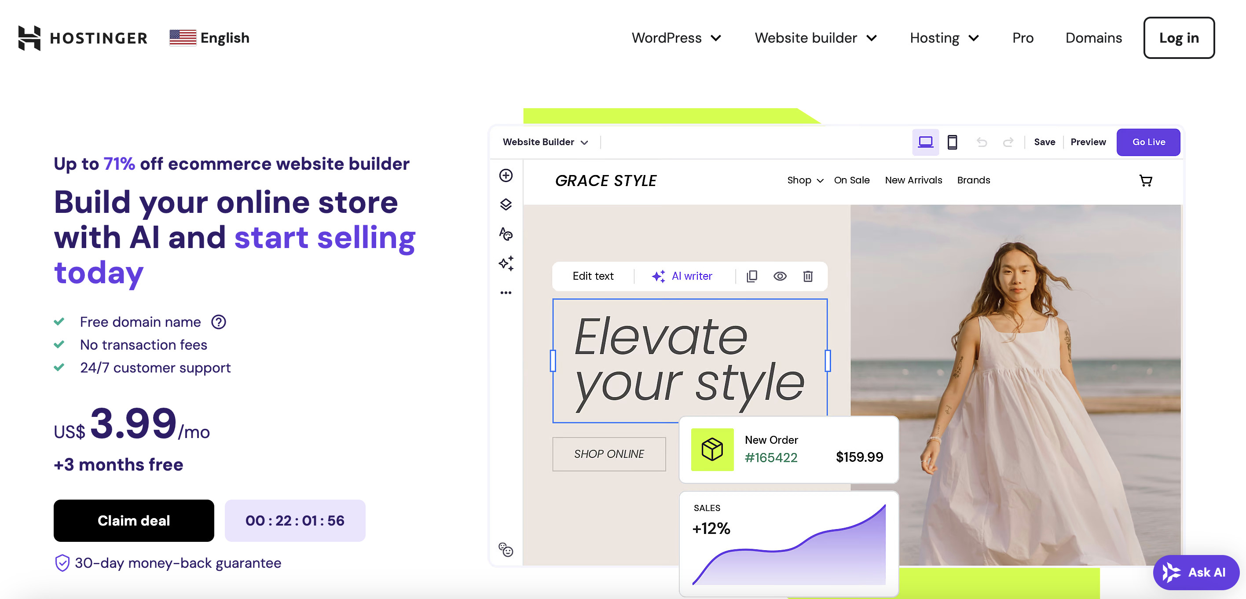Expand the Shop menu in Grace Style
The width and height of the screenshot is (1246, 599).
[804, 179]
